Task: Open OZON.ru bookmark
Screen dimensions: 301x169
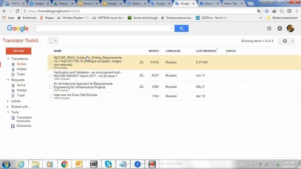Action: [x=212, y=18]
